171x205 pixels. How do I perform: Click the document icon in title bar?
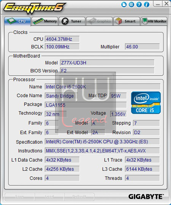tap(124, 5)
